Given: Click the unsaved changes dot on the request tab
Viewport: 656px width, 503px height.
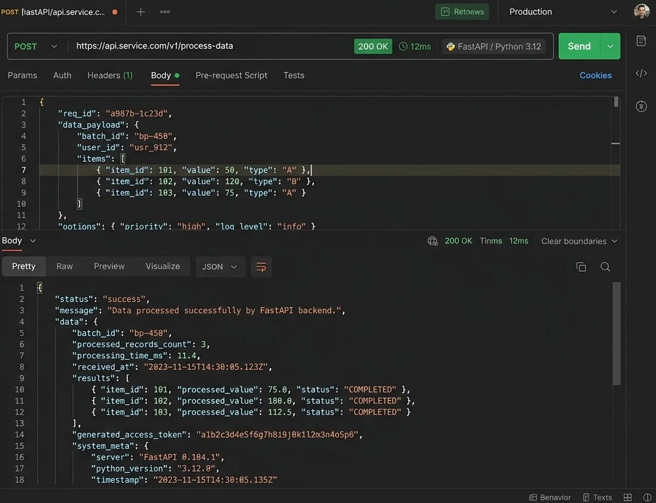Looking at the screenshot, I should (115, 12).
